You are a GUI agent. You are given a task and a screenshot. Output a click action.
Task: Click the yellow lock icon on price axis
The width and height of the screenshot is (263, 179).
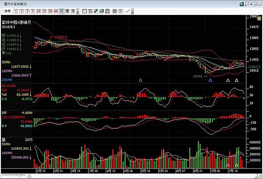tap(259, 18)
